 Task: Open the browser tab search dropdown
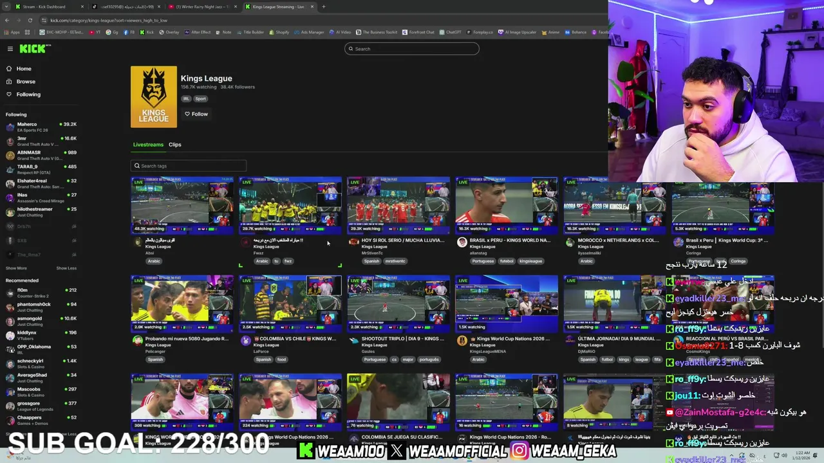click(8, 6)
